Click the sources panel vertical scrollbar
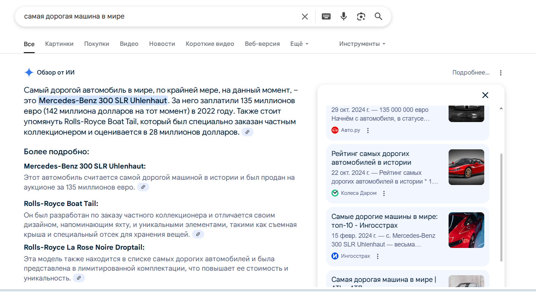 coord(501,207)
